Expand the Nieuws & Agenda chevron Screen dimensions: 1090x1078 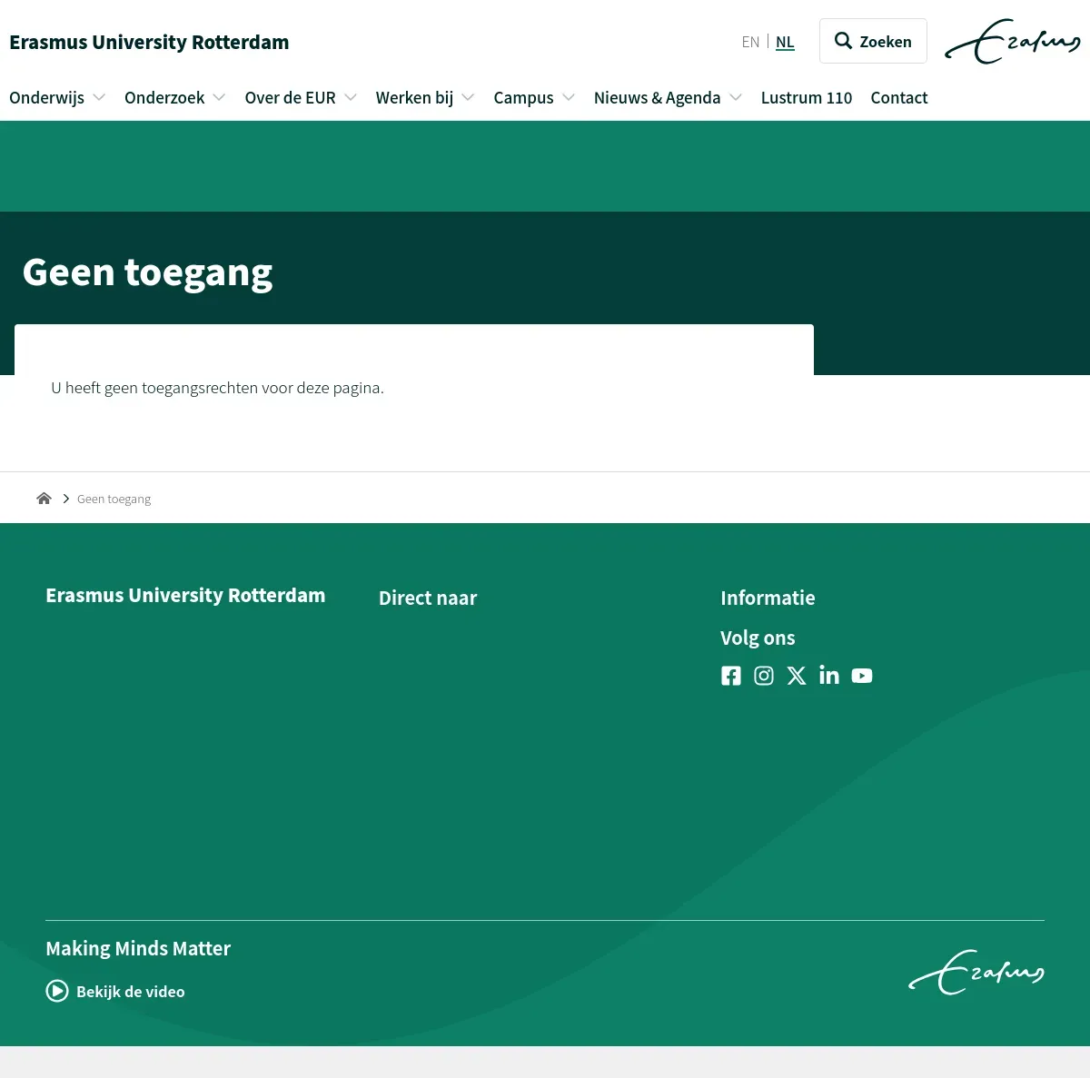click(x=736, y=97)
